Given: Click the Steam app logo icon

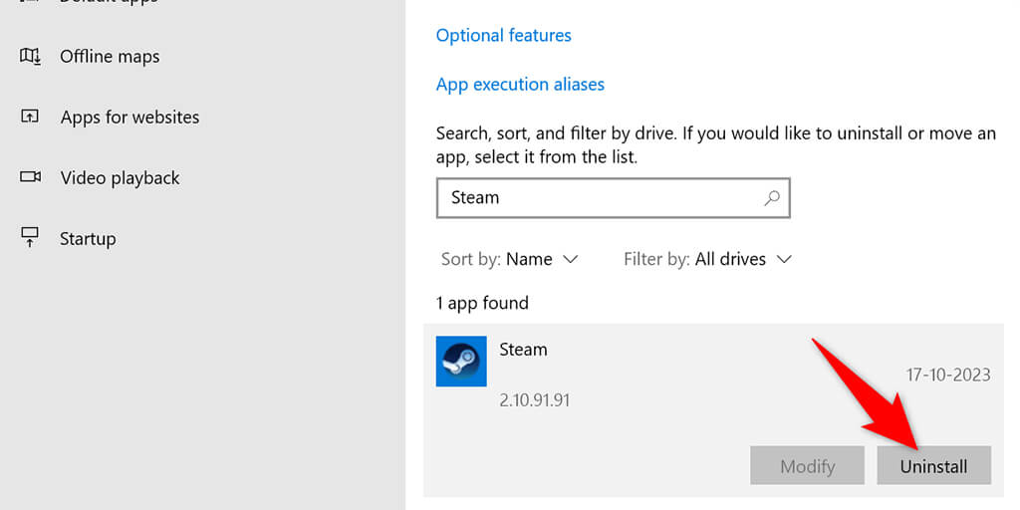Looking at the screenshot, I should pos(461,361).
